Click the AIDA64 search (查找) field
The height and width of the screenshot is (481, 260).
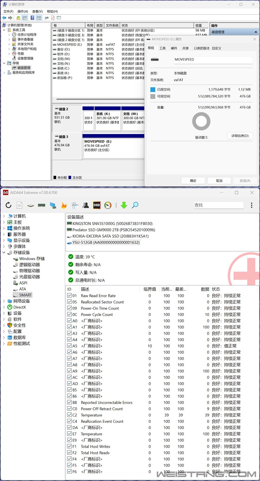219,205
